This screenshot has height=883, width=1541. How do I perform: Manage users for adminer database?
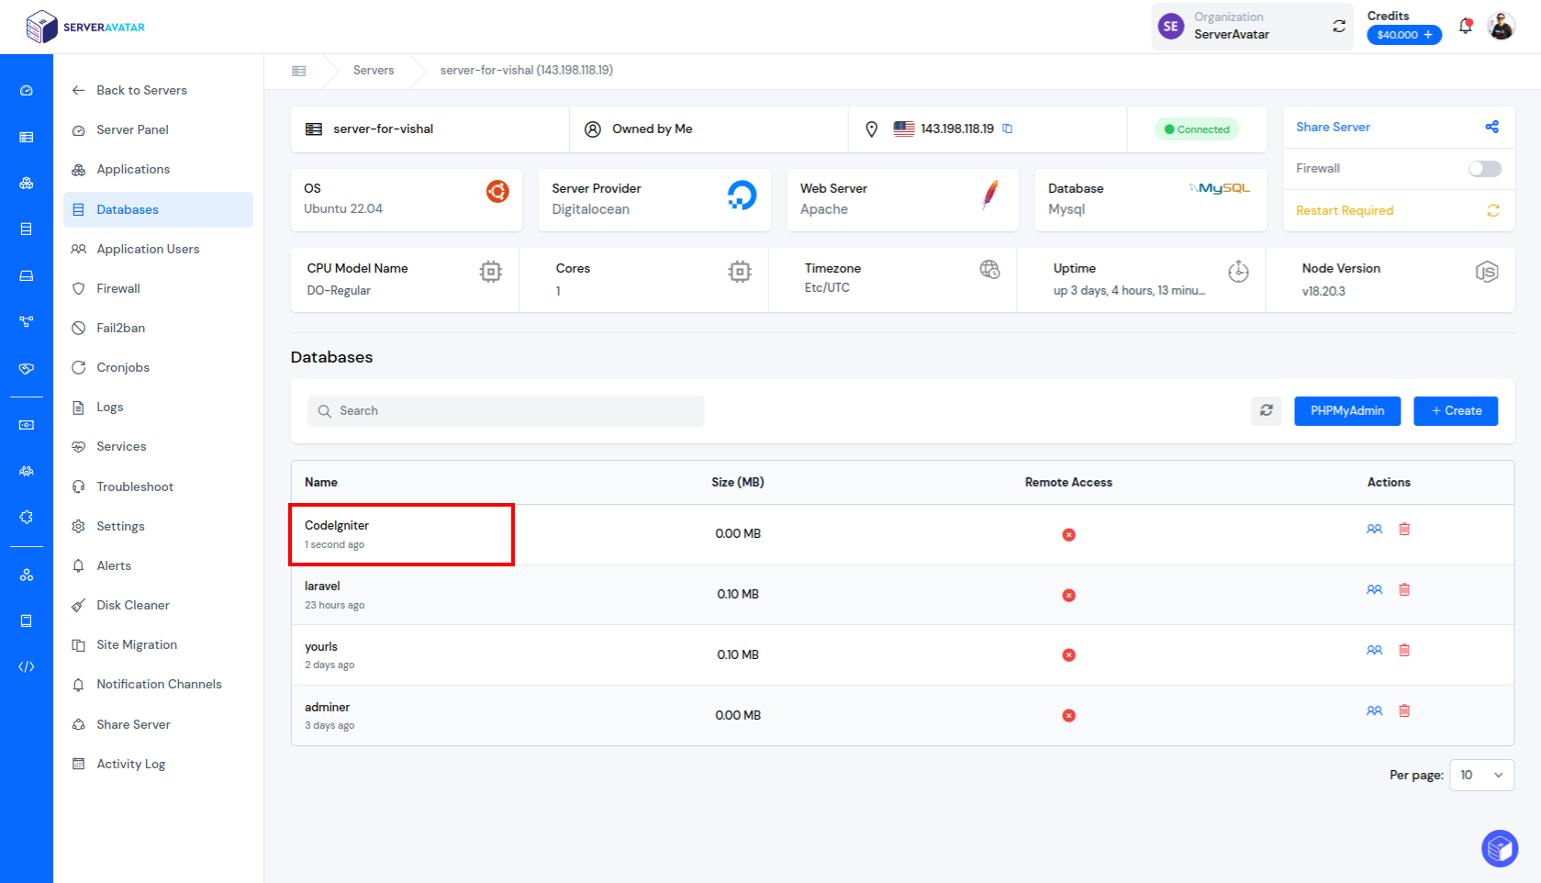(1374, 711)
